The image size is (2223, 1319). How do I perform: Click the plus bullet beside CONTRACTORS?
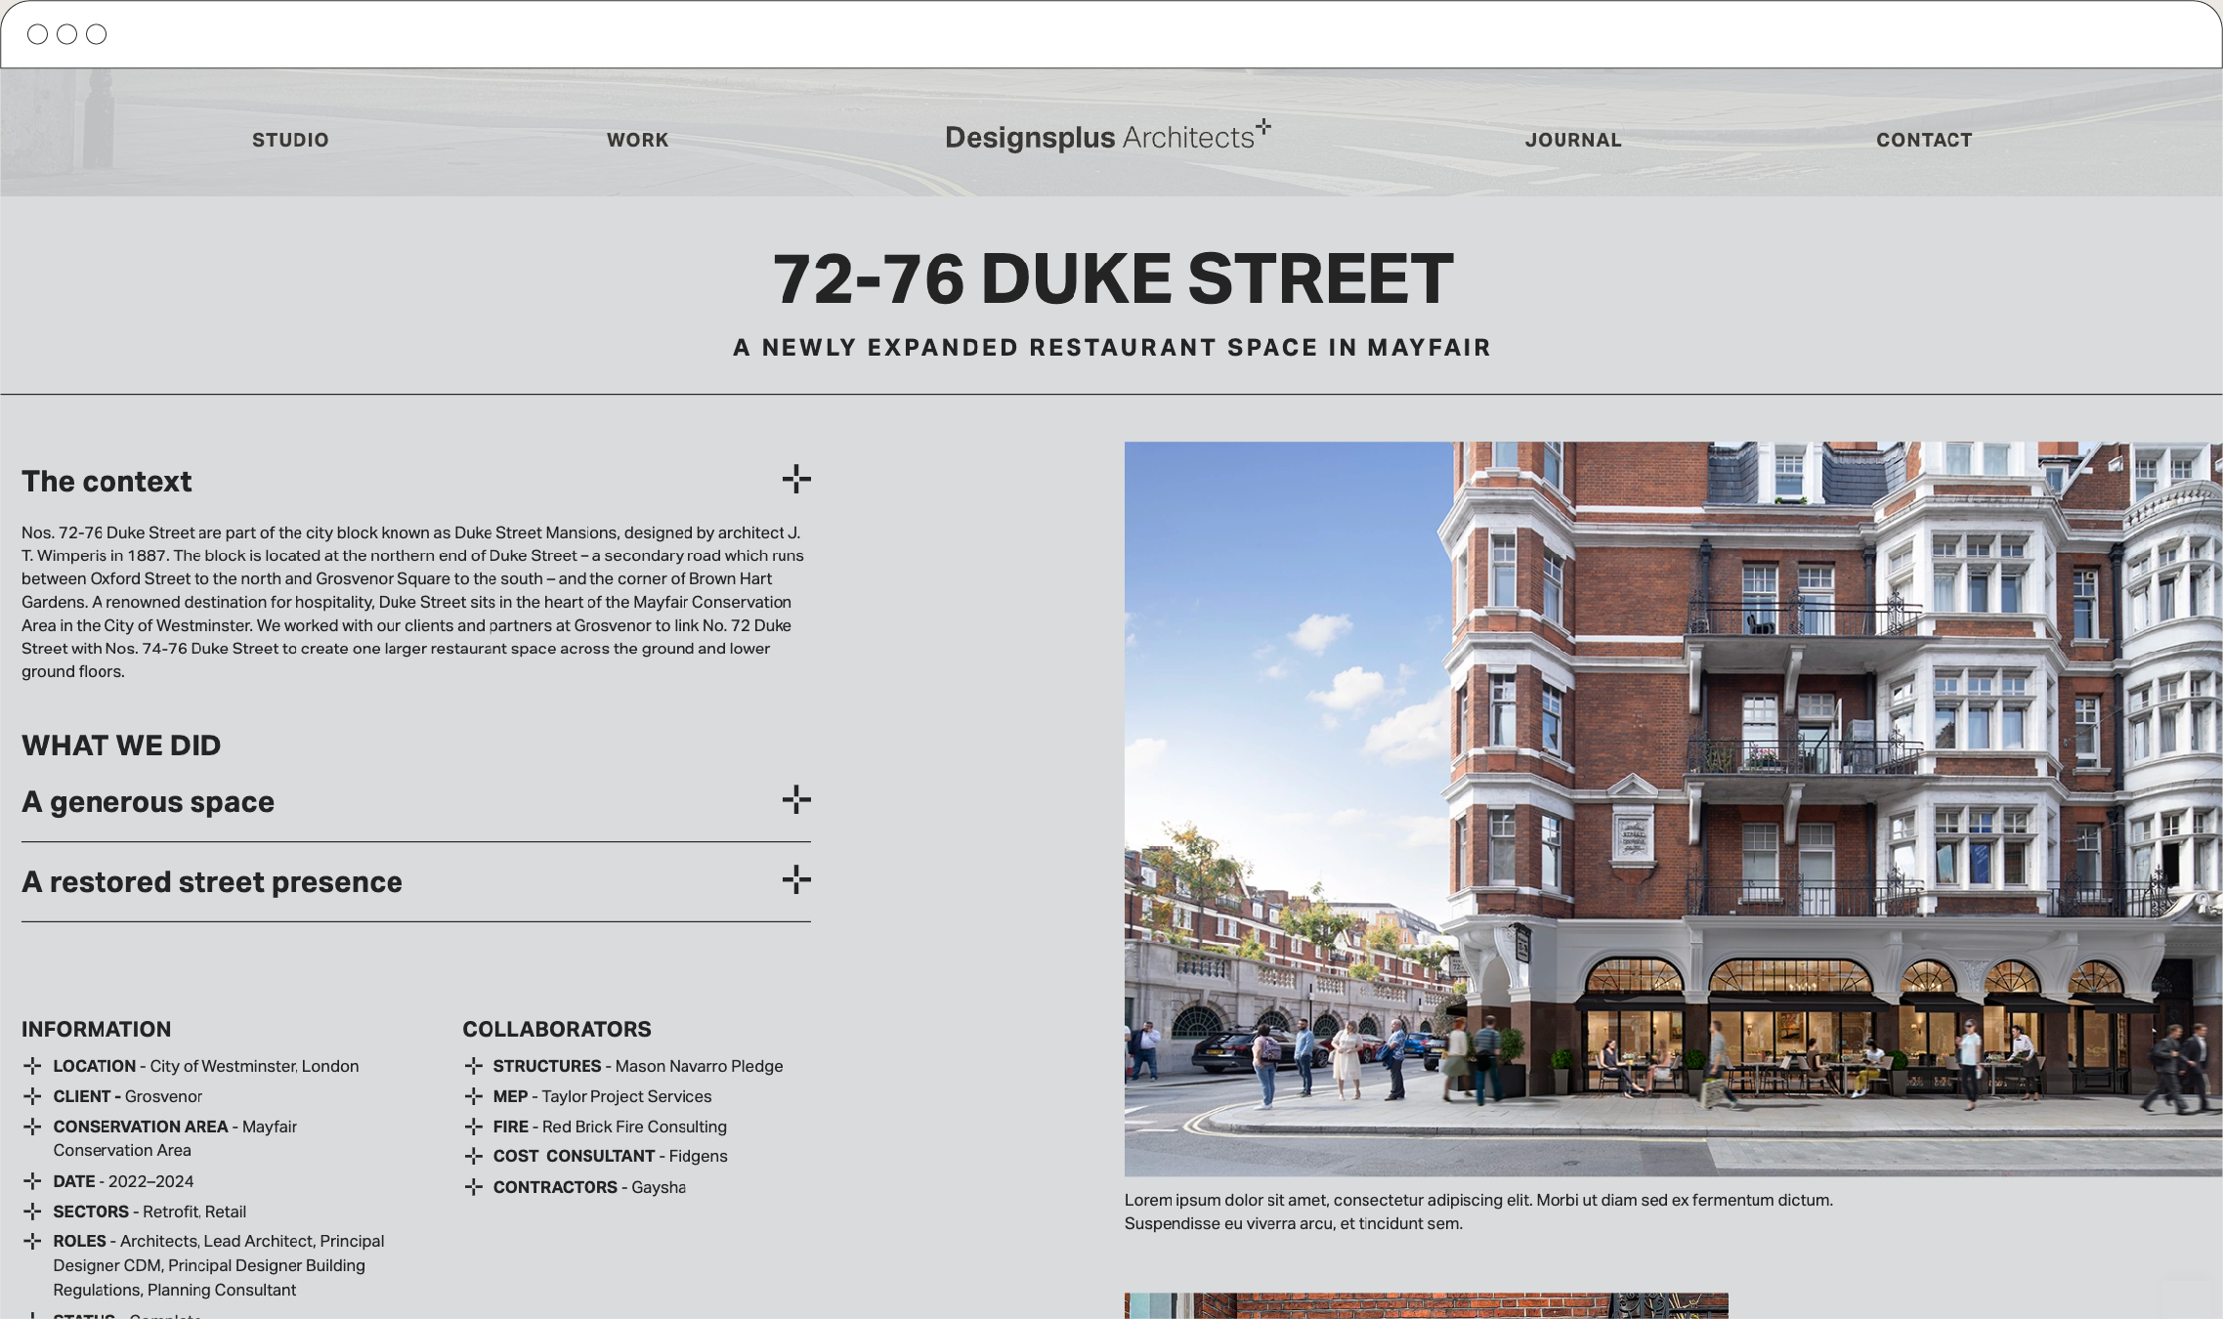pyautogui.click(x=474, y=1187)
